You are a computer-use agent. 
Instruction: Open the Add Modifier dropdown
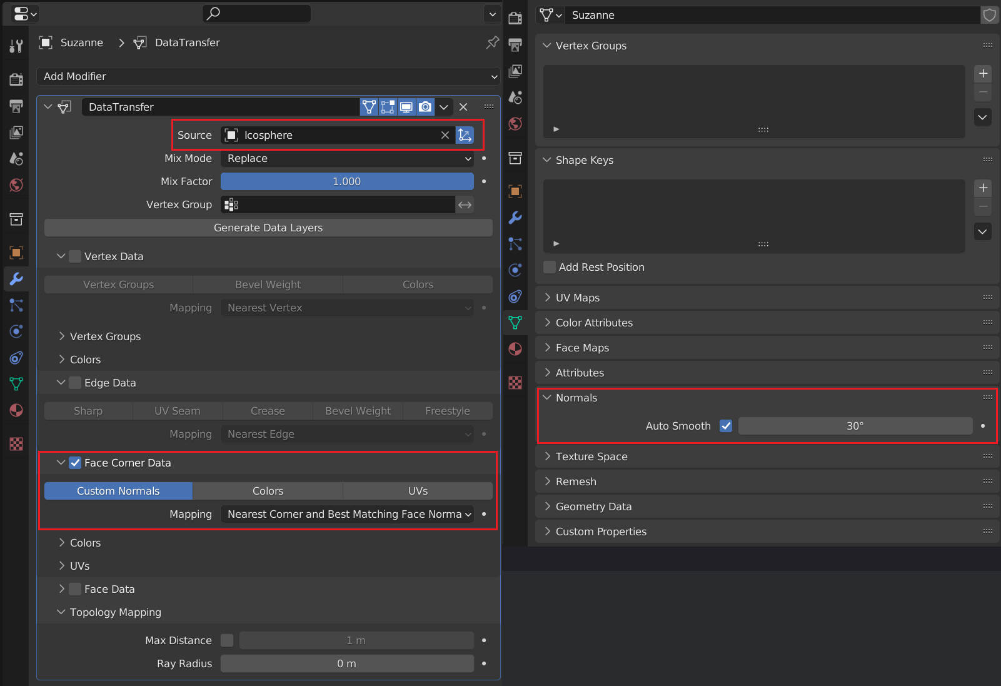click(268, 76)
